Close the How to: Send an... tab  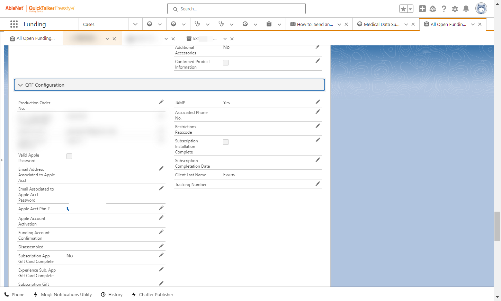coord(346,25)
